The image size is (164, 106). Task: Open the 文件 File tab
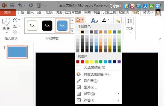[8, 13]
